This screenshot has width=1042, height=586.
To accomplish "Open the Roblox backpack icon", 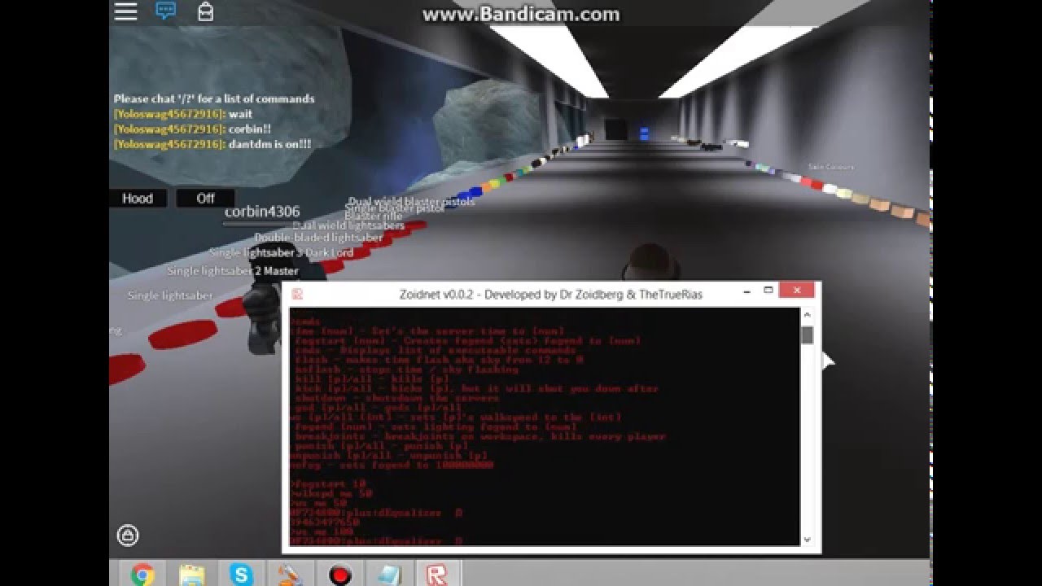I will (x=206, y=11).
